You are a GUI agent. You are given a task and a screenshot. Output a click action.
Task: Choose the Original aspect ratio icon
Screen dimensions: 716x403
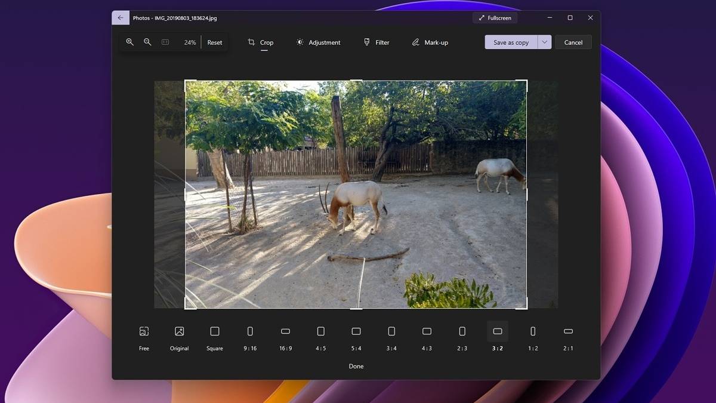pos(179,332)
